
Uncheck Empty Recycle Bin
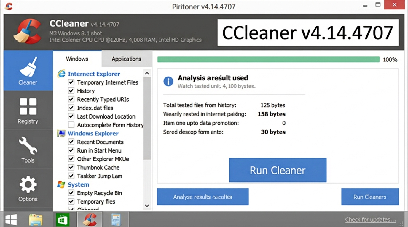pos(71,193)
